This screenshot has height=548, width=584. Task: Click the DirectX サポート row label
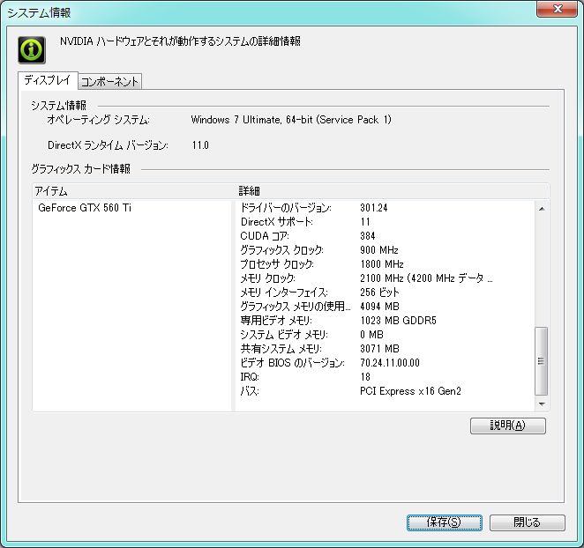277,222
